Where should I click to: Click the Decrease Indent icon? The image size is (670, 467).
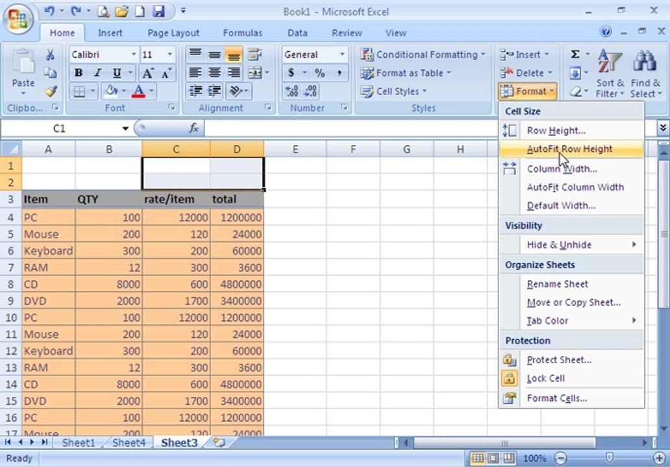coord(195,91)
